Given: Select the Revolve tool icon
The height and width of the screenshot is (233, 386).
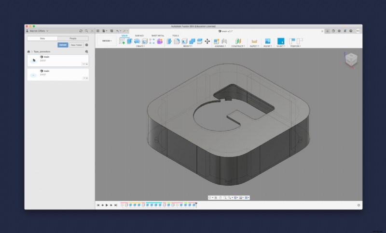Looking at the screenshot, I should pos(137,41).
